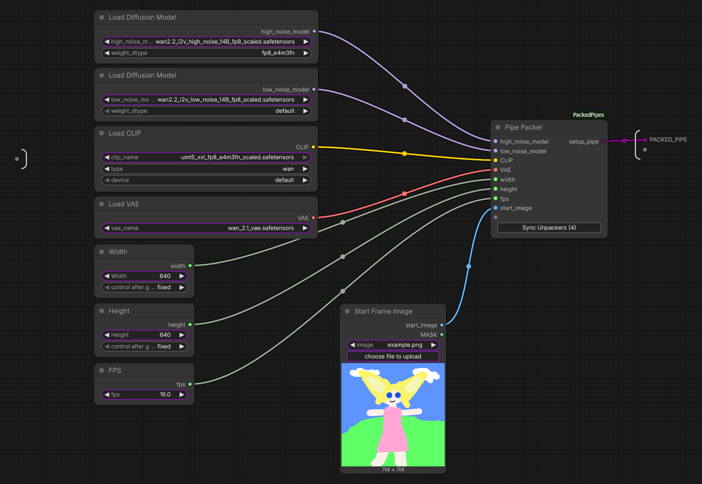The width and height of the screenshot is (702, 484).
Task: Collapse the Load VAE node via its title dot
Action: coord(102,204)
